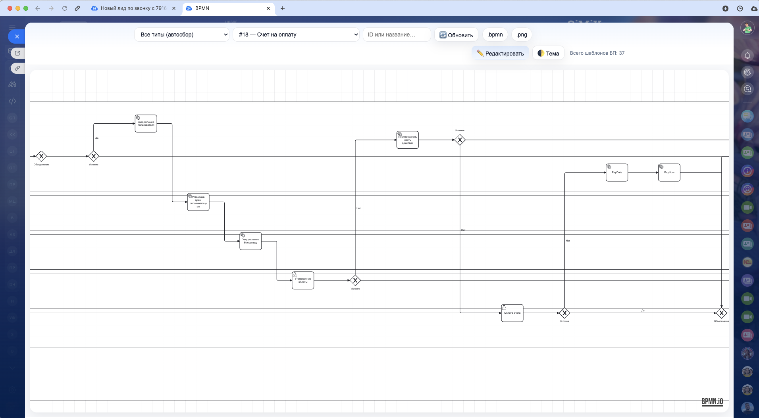The image size is (759, 418).
Task: Toggle Редактировать edit mode
Action: pos(500,53)
